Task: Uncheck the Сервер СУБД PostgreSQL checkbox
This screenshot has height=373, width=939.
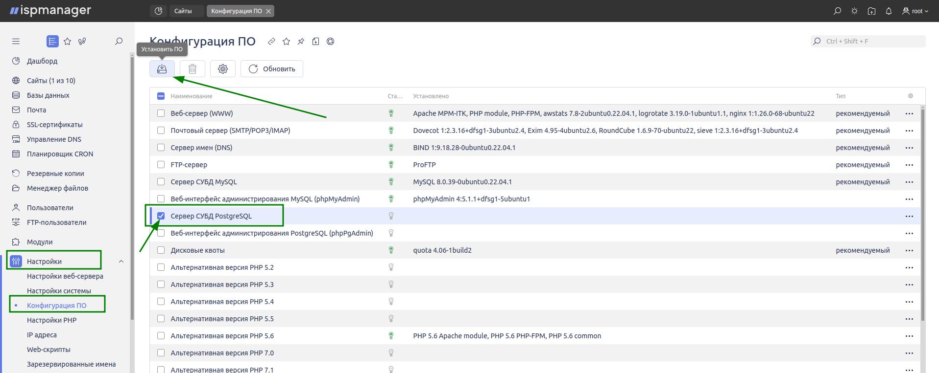Action: point(161,216)
